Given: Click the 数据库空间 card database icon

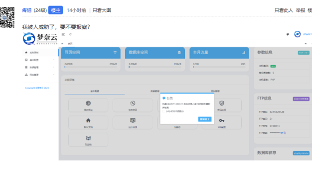Looking at the screenshot, I should (179, 53).
